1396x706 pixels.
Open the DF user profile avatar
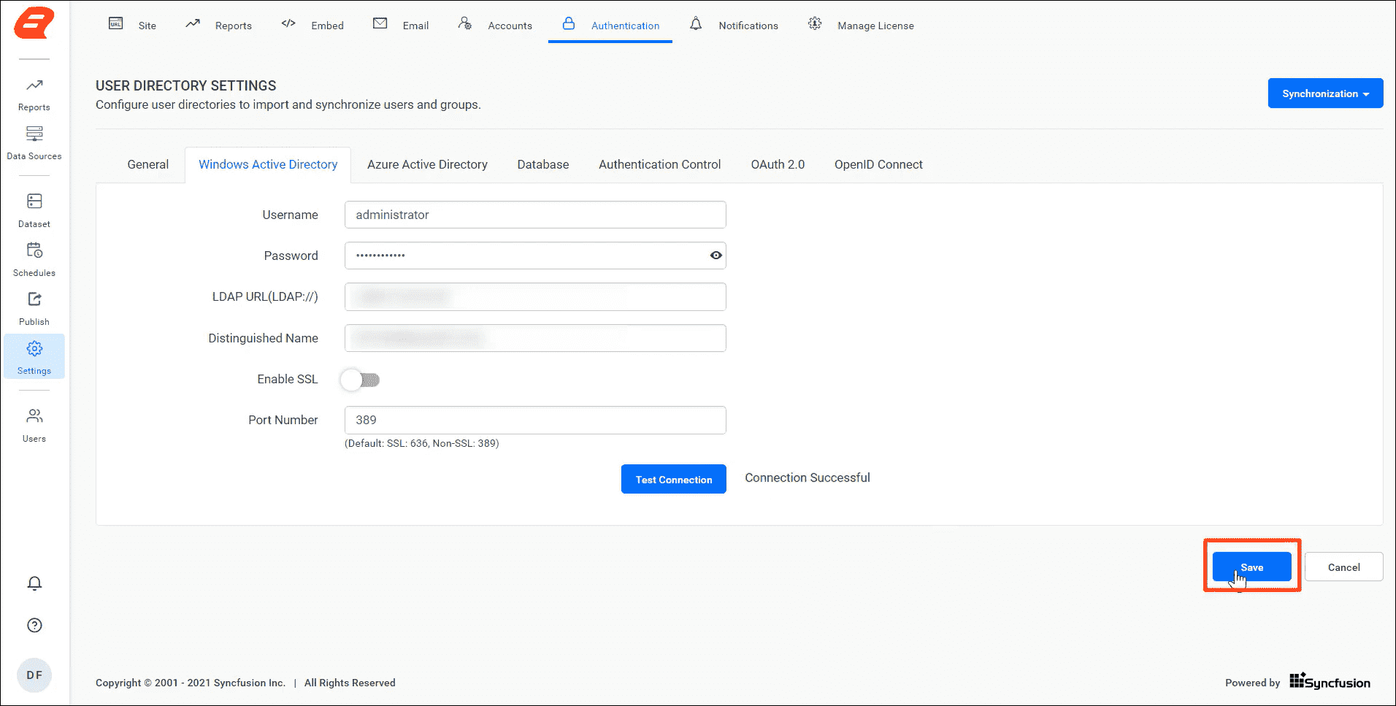click(x=34, y=675)
